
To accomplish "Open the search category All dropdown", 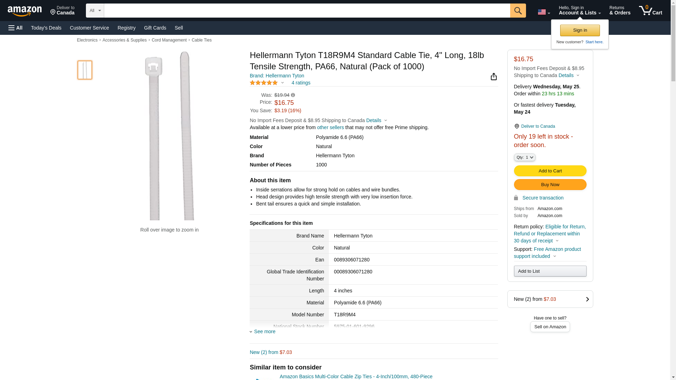I will pyautogui.click(x=95, y=11).
